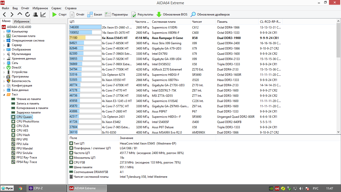
Task: Collapse the Тест tree node
Action: 4,95
